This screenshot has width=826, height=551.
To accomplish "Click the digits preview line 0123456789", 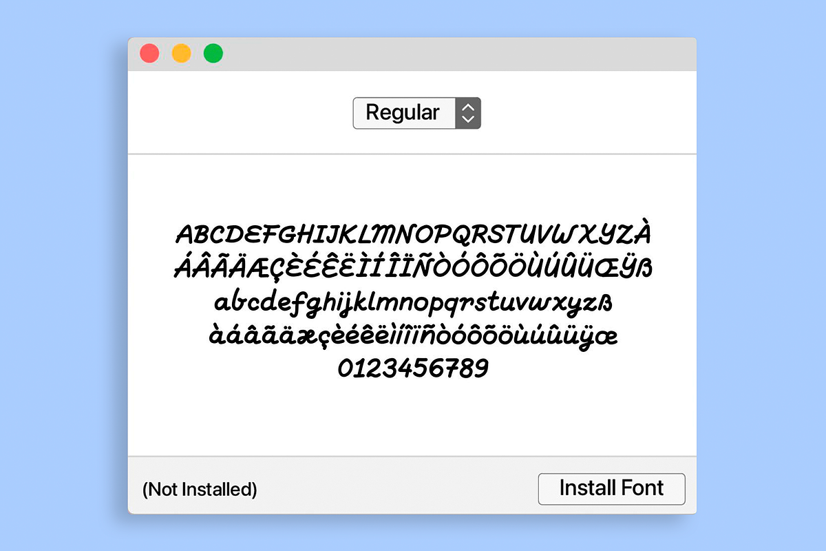I will pyautogui.click(x=413, y=368).
